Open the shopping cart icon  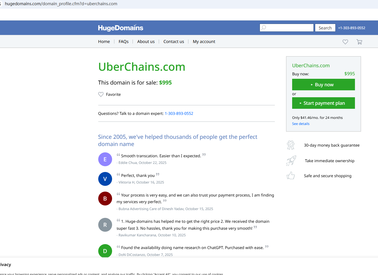[359, 42]
